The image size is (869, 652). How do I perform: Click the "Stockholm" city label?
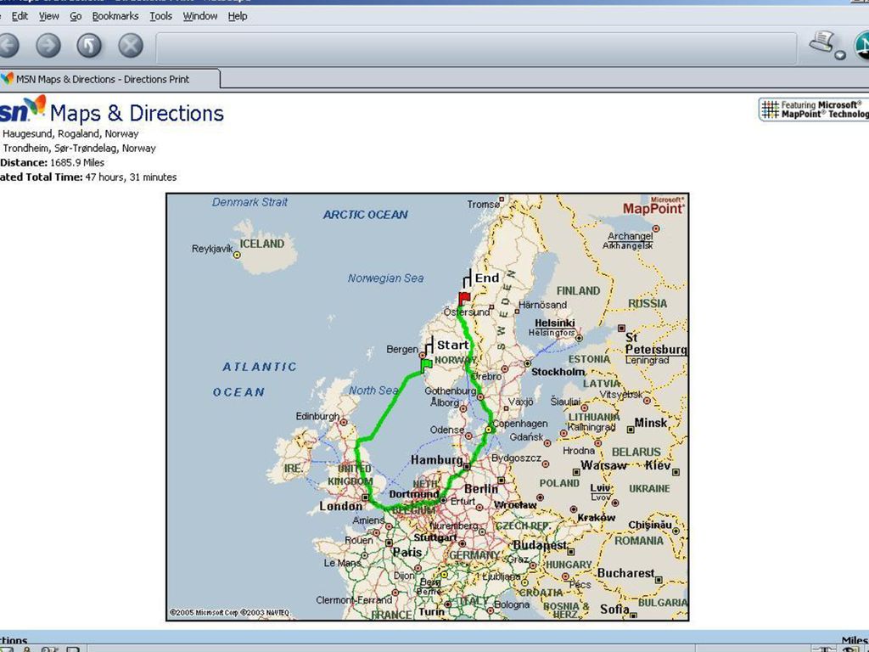(x=558, y=372)
